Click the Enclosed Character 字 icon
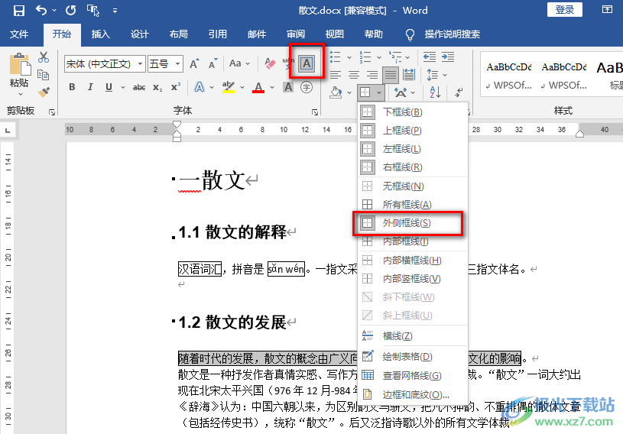The image size is (623, 434). (307, 87)
